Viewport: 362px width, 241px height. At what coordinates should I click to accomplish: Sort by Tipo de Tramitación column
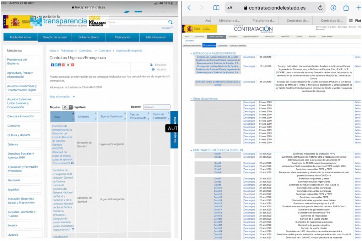pos(112,116)
